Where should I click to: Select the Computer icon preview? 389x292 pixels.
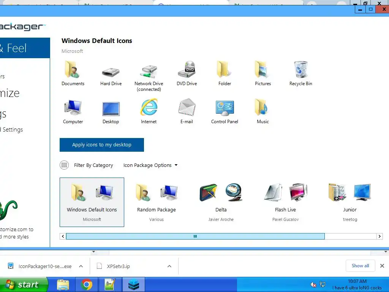(x=73, y=108)
